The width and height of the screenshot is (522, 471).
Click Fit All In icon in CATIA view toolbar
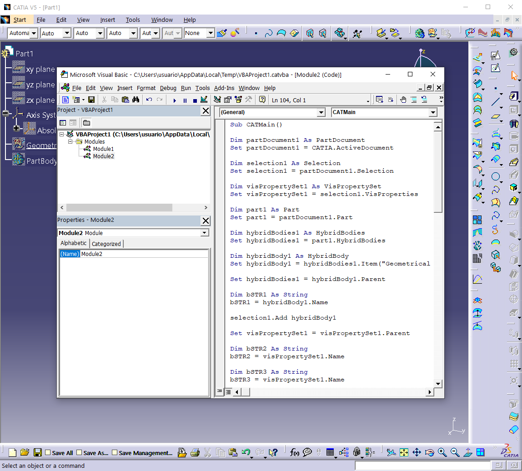(x=404, y=452)
